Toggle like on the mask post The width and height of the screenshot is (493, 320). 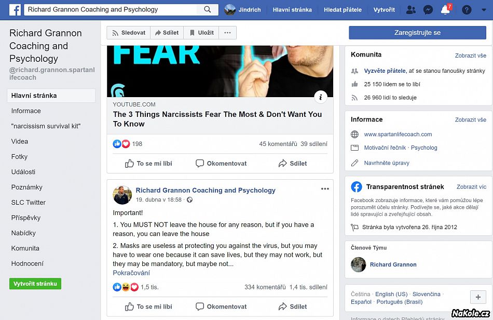(x=149, y=306)
